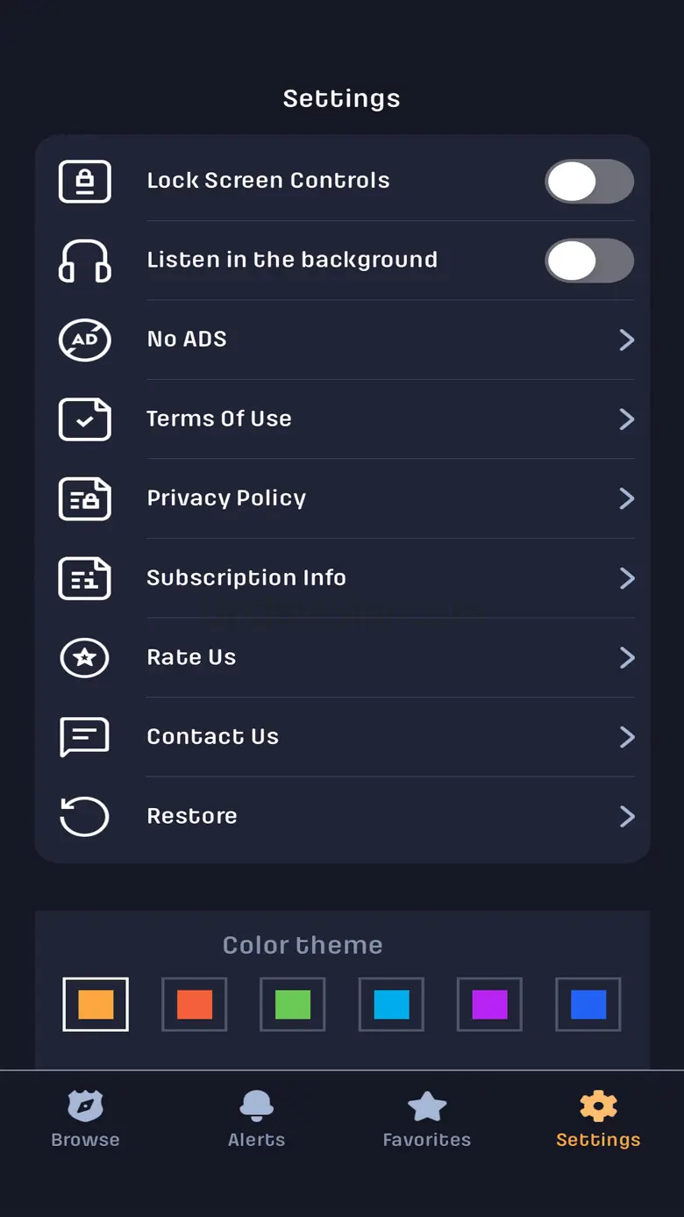Click the Terms Of Use document icon

tap(85, 419)
